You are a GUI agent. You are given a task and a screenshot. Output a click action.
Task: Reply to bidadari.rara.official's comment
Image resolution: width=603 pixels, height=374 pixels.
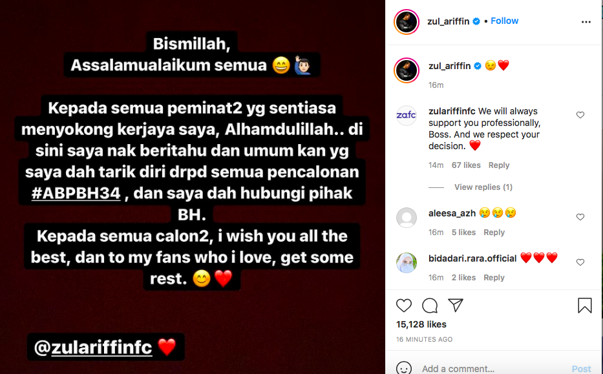(x=494, y=278)
